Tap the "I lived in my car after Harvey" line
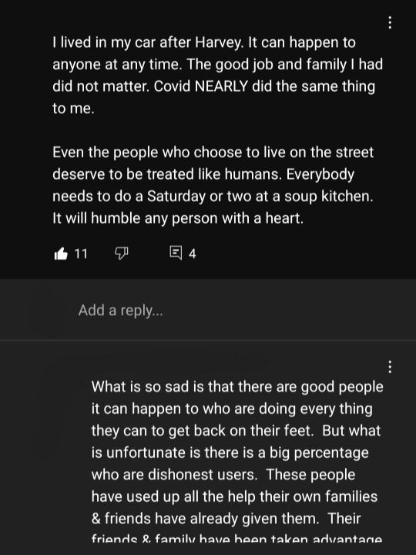Viewport: 416px width, 555px height. pos(204,43)
